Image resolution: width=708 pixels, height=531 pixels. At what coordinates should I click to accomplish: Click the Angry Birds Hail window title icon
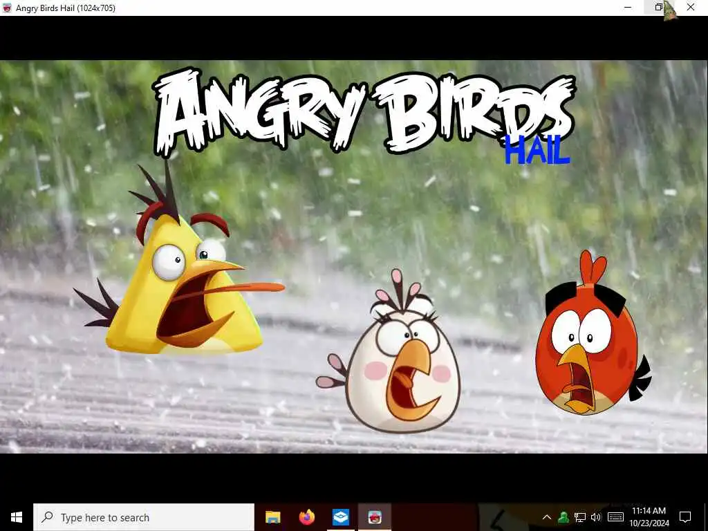pyautogui.click(x=7, y=8)
